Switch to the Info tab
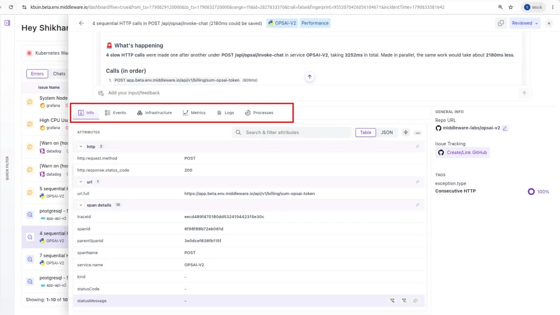Screen dimensions: 560x315 pos(86,112)
